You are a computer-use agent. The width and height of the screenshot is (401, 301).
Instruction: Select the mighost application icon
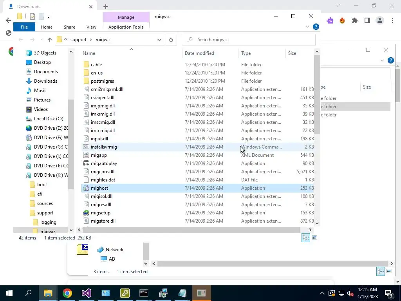86,188
